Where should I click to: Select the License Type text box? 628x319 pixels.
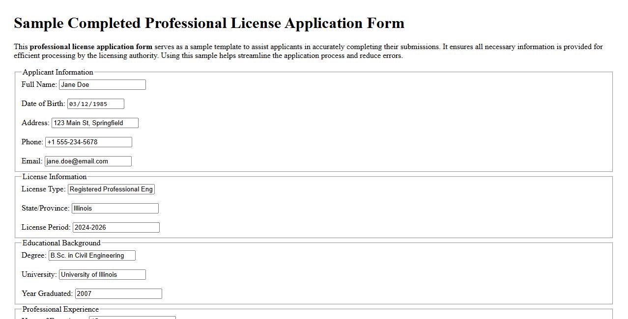111,189
